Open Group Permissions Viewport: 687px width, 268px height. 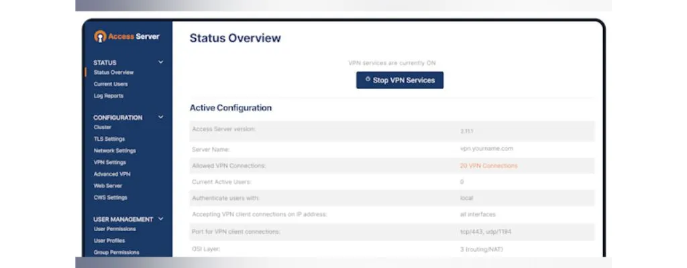(x=117, y=253)
